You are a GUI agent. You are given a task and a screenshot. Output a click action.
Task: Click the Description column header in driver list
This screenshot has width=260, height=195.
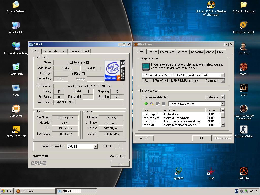(183, 110)
